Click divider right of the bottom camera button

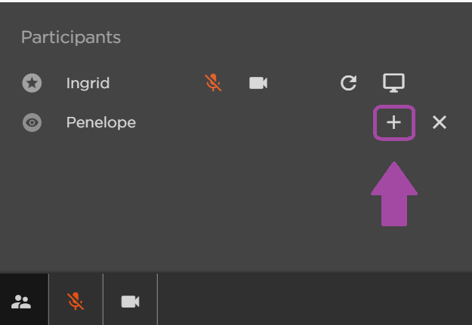[x=157, y=299]
